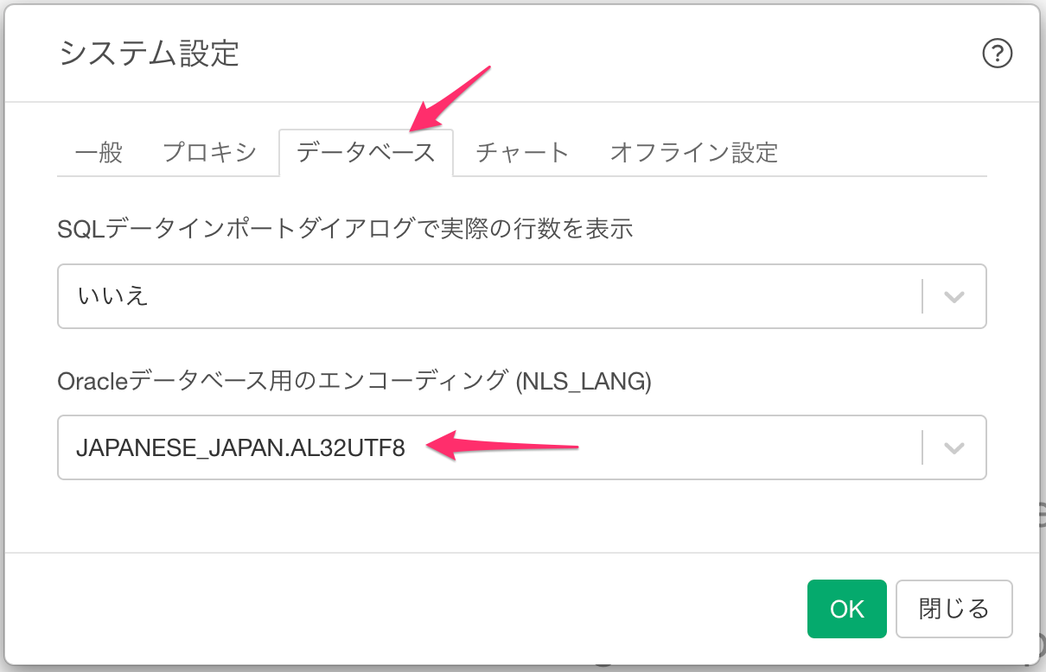
Task: Click the Oracleデータベース用のエンコーディング (NLS_LANG) label
Action: 354,381
